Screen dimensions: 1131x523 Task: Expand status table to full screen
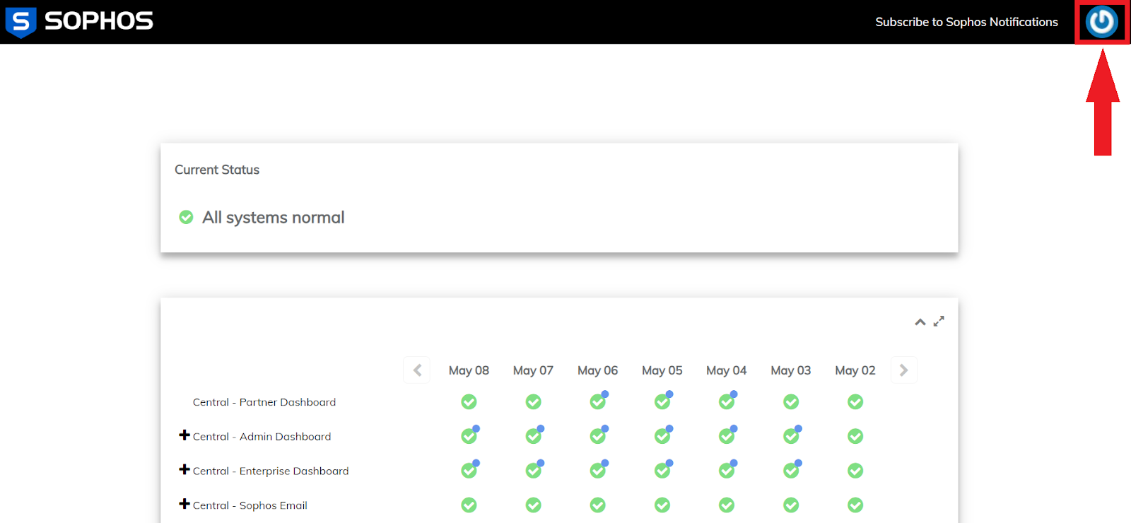coord(939,322)
